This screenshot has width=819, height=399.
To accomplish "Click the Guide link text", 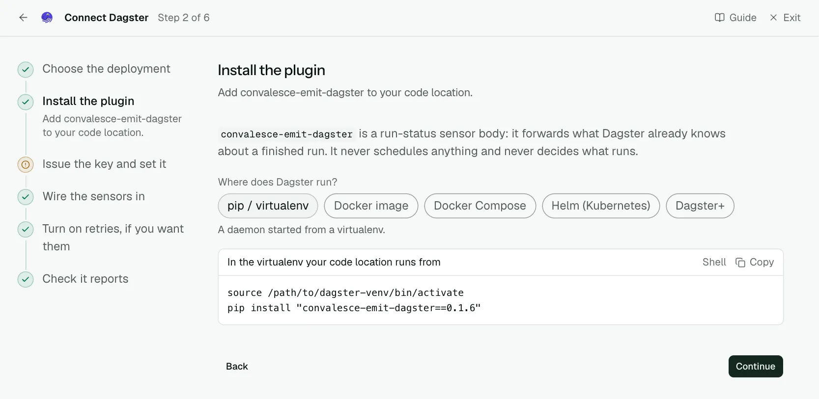I will point(743,18).
